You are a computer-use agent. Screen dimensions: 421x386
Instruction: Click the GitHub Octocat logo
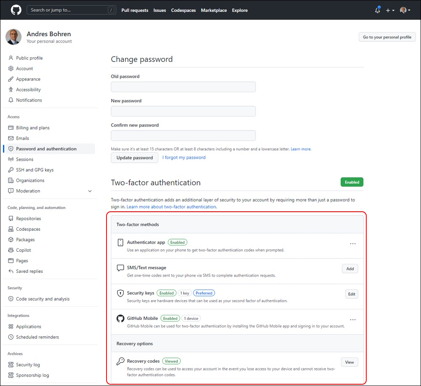point(16,10)
